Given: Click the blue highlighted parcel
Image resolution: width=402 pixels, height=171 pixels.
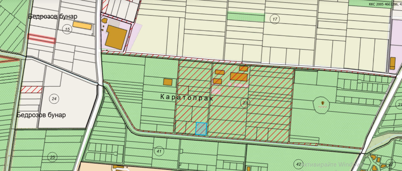Looking at the screenshot, I should coord(201,129).
